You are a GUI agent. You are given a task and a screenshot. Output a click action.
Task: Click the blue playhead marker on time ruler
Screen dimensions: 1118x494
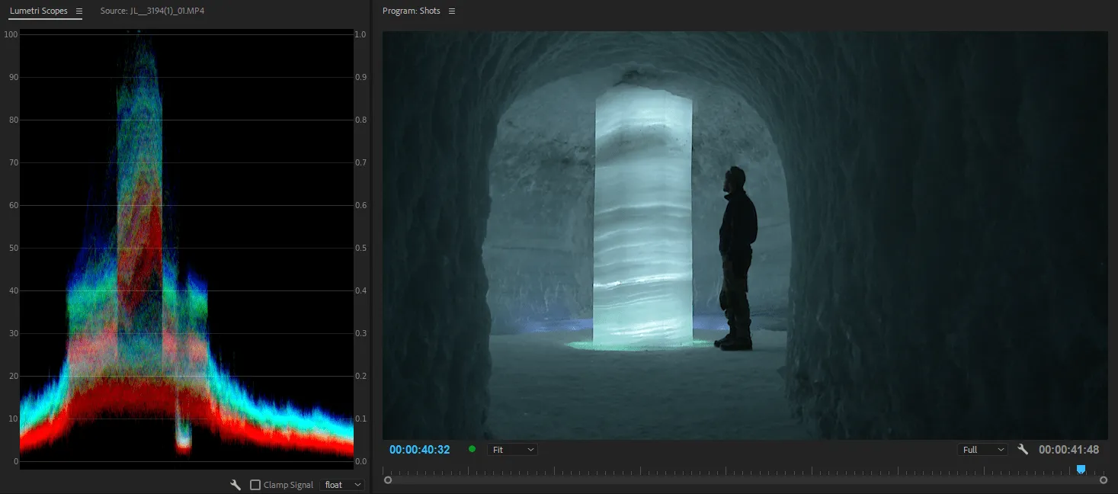pos(1080,469)
